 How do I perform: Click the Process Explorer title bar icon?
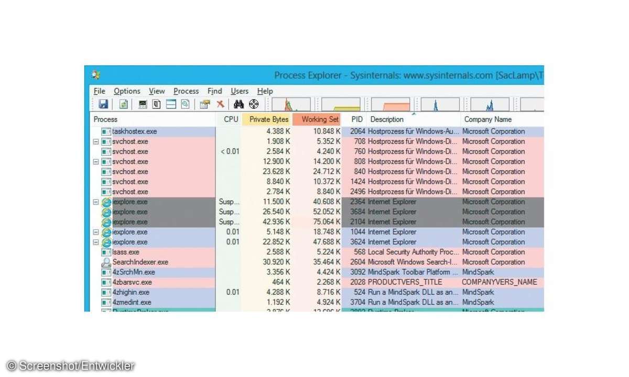click(x=95, y=75)
